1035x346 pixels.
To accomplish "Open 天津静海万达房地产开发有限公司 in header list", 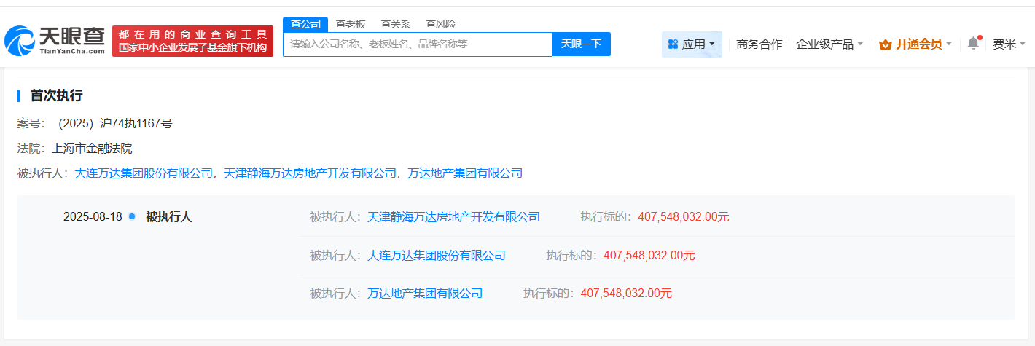I will coord(310,173).
